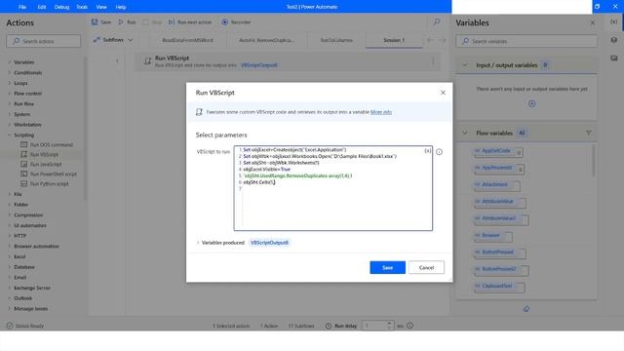624x351 pixels.
Task: Close the Variables panel
Action: coord(593,22)
